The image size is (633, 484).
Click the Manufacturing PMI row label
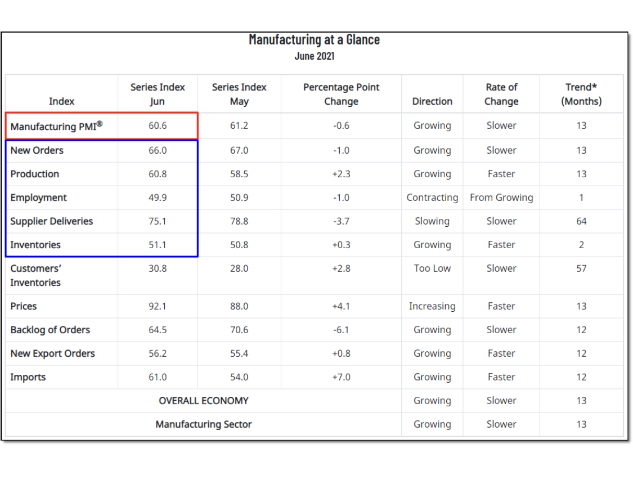(56, 126)
